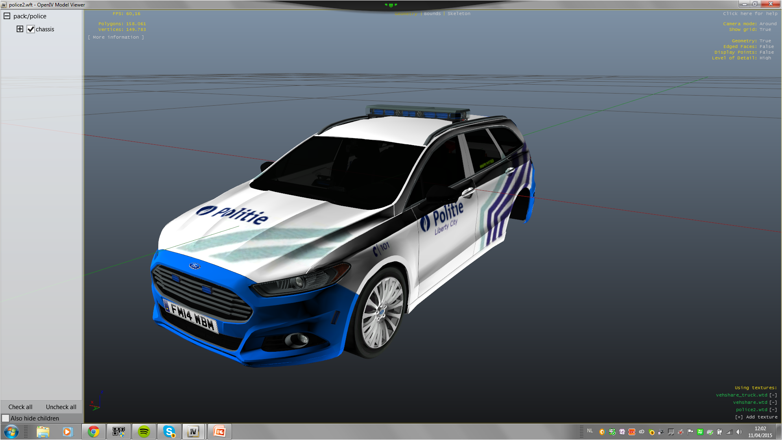The image size is (782, 440).
Task: Open network signal tray icon
Action: tap(730, 432)
